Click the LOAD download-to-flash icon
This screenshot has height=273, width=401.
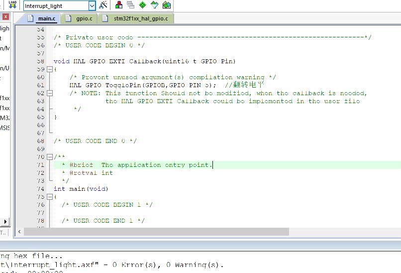pos(12,4)
